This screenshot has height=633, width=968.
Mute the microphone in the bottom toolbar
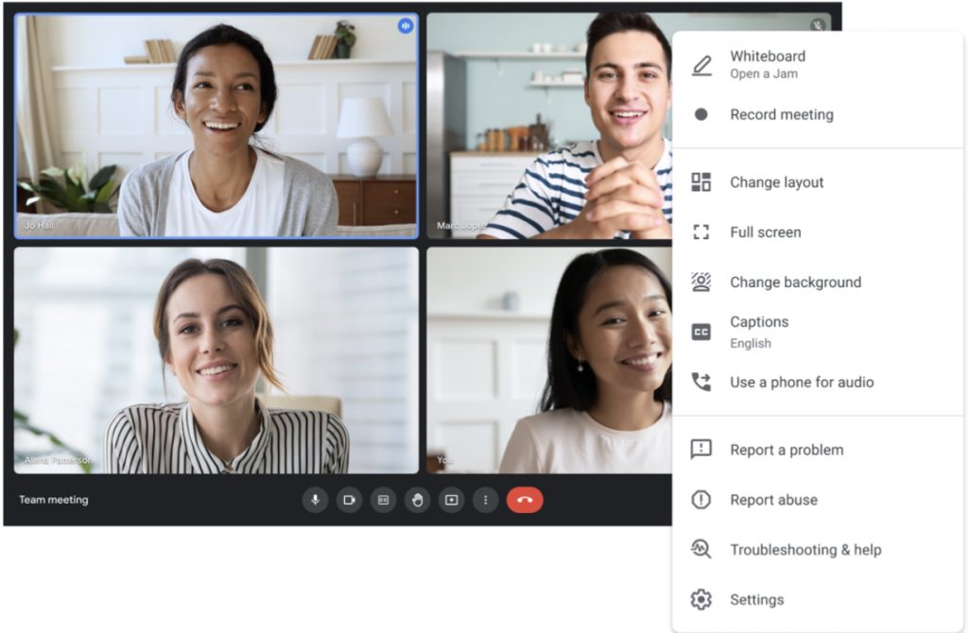click(315, 500)
